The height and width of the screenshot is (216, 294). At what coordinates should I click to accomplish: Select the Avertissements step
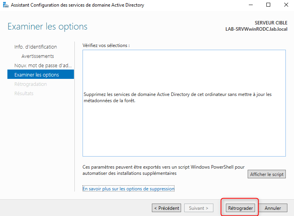(38, 56)
